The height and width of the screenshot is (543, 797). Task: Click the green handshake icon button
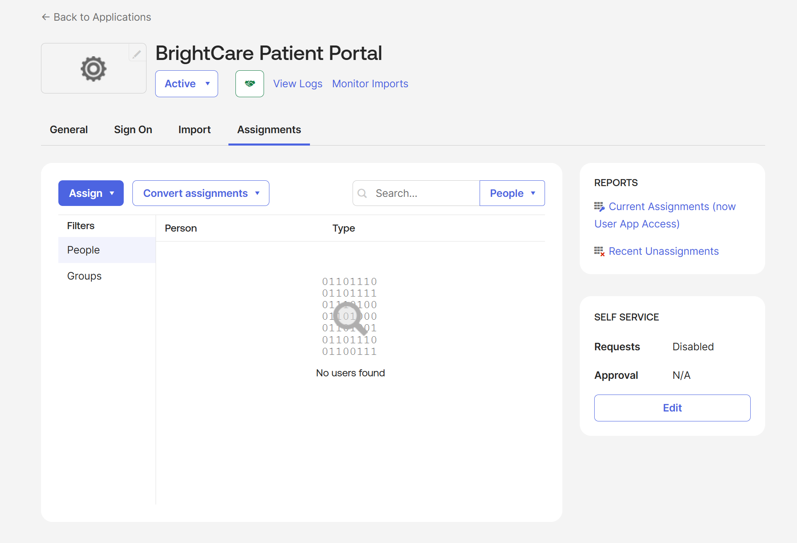(250, 84)
